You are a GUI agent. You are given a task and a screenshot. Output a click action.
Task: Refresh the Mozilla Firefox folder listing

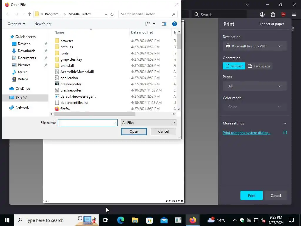112,14
